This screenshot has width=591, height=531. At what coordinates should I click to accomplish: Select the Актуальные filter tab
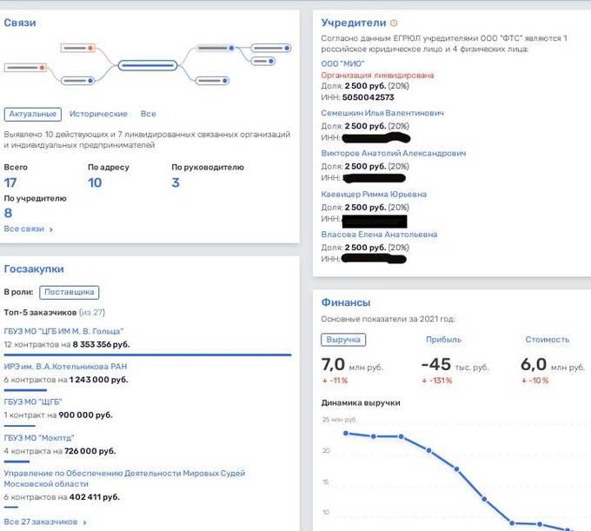pos(32,114)
